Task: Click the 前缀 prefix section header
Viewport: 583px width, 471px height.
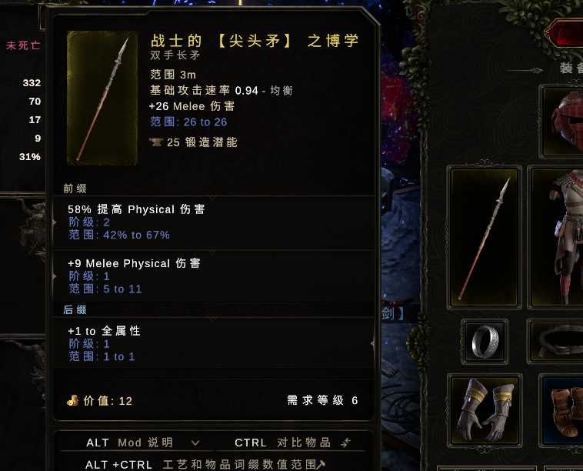Action: point(75,189)
